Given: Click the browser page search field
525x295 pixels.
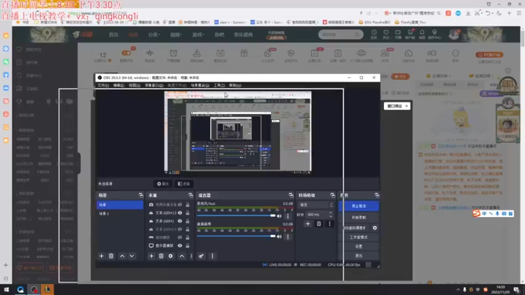Looking at the screenshot, I should [341, 35].
